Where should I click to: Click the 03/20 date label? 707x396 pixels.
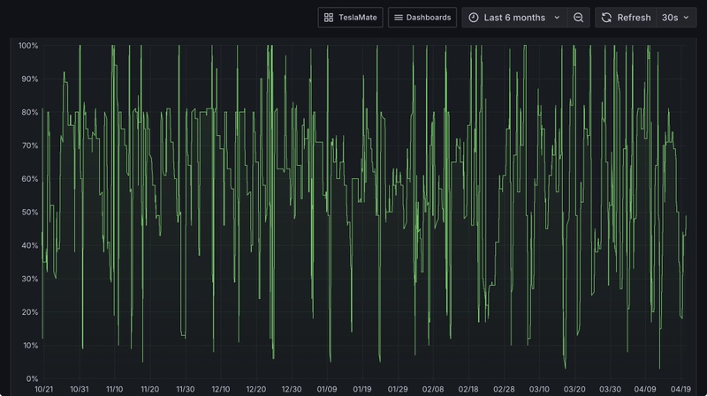coord(574,389)
